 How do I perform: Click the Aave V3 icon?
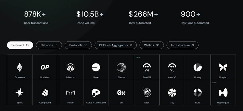coord(172,67)
